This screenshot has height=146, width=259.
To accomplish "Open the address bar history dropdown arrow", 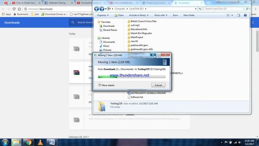I will pyautogui.click(x=196, y=9).
